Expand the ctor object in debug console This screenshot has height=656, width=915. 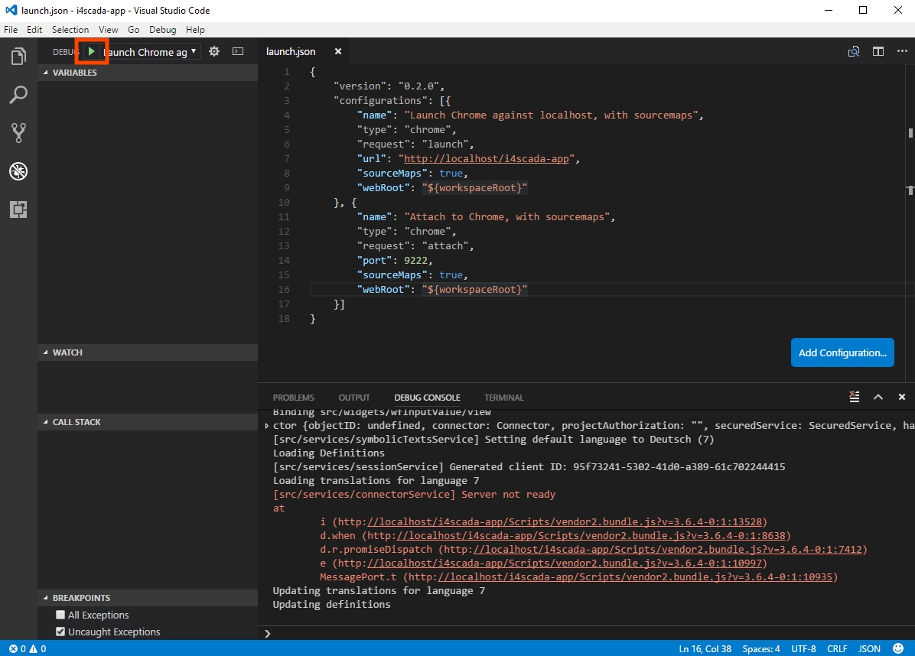pyautogui.click(x=267, y=426)
